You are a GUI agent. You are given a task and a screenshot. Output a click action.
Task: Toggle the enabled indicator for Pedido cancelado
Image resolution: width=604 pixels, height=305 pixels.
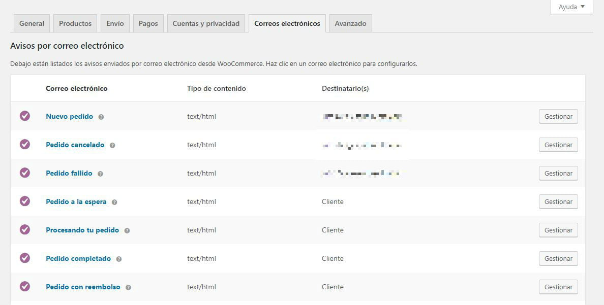(x=25, y=145)
